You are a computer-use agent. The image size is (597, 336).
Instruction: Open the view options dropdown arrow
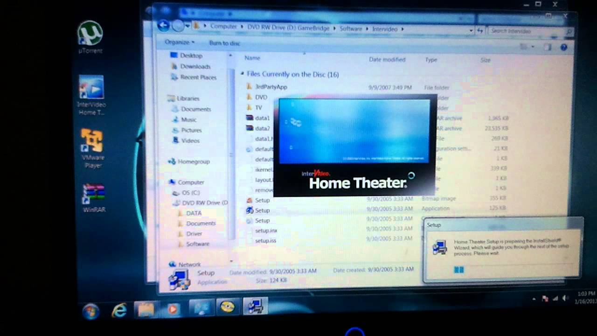pyautogui.click(x=532, y=47)
